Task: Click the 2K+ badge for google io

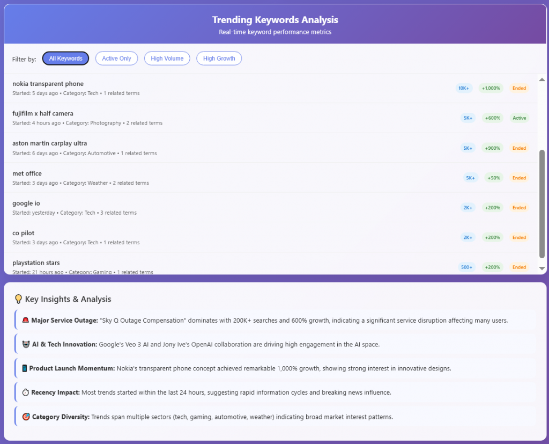Action: pyautogui.click(x=468, y=208)
